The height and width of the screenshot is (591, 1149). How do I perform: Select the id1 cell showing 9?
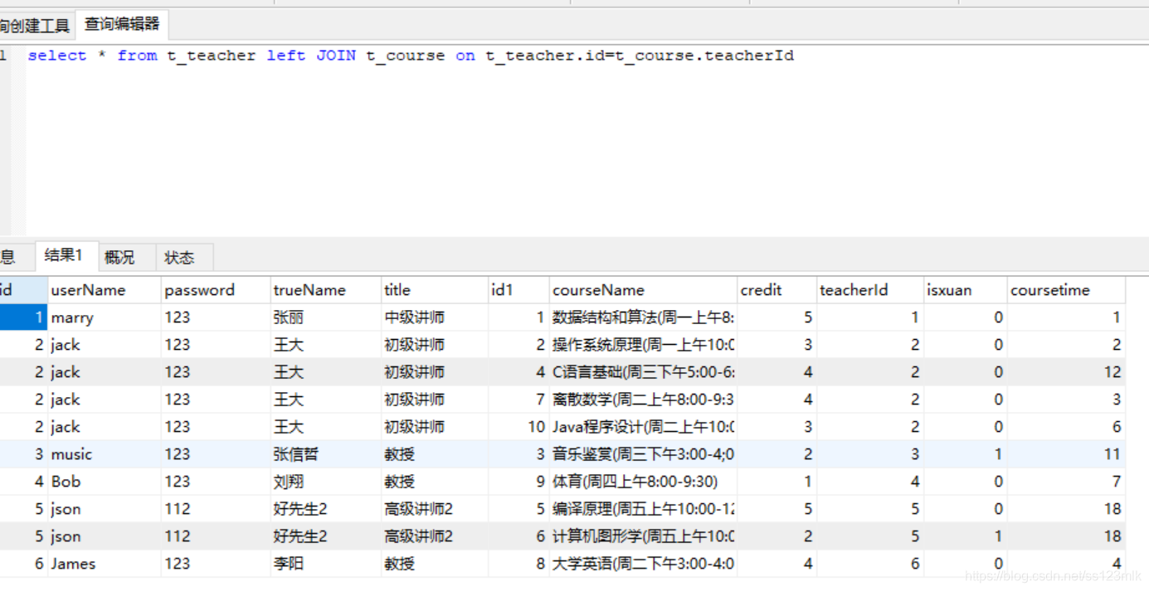[519, 482]
